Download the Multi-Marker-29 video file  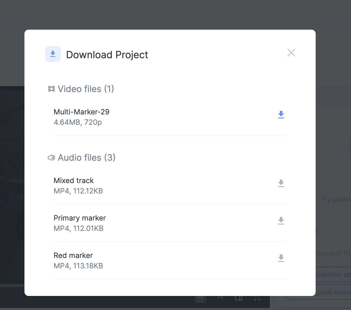[x=281, y=115]
